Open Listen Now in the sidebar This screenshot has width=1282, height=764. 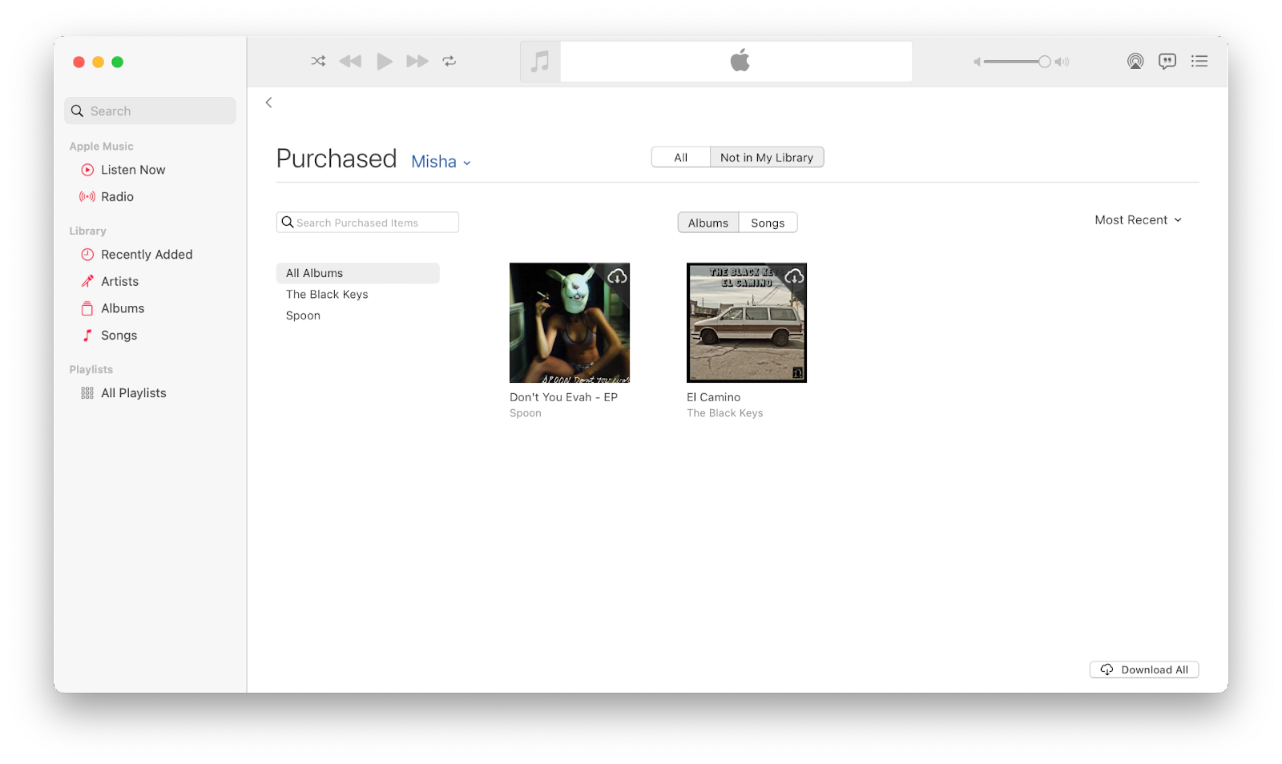[x=133, y=170]
